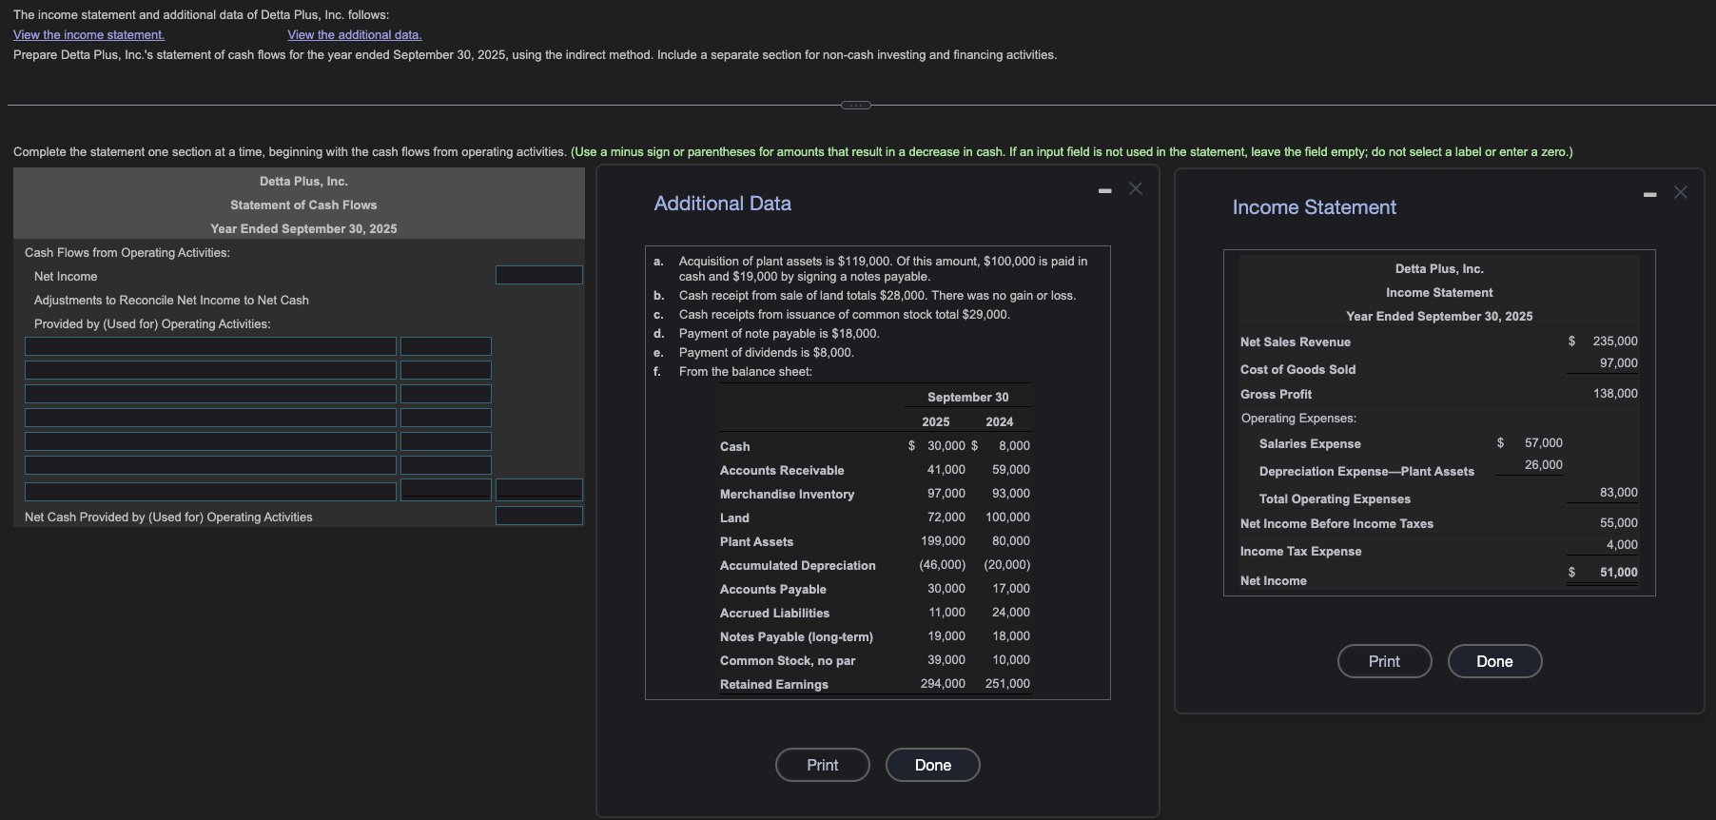Screen dimensions: 1716x820
Task: Click the fourth adjustment amount field
Action: coord(446,418)
